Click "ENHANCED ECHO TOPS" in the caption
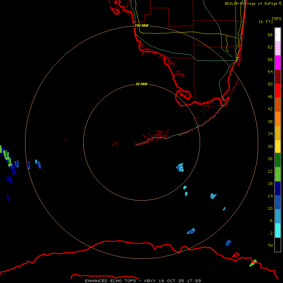The width and height of the screenshot is (283, 283). click(110, 281)
